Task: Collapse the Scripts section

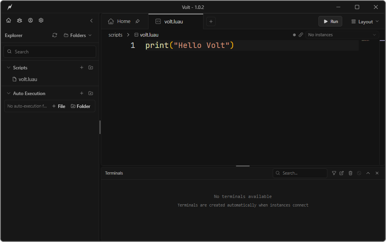Action: [x=9, y=67]
